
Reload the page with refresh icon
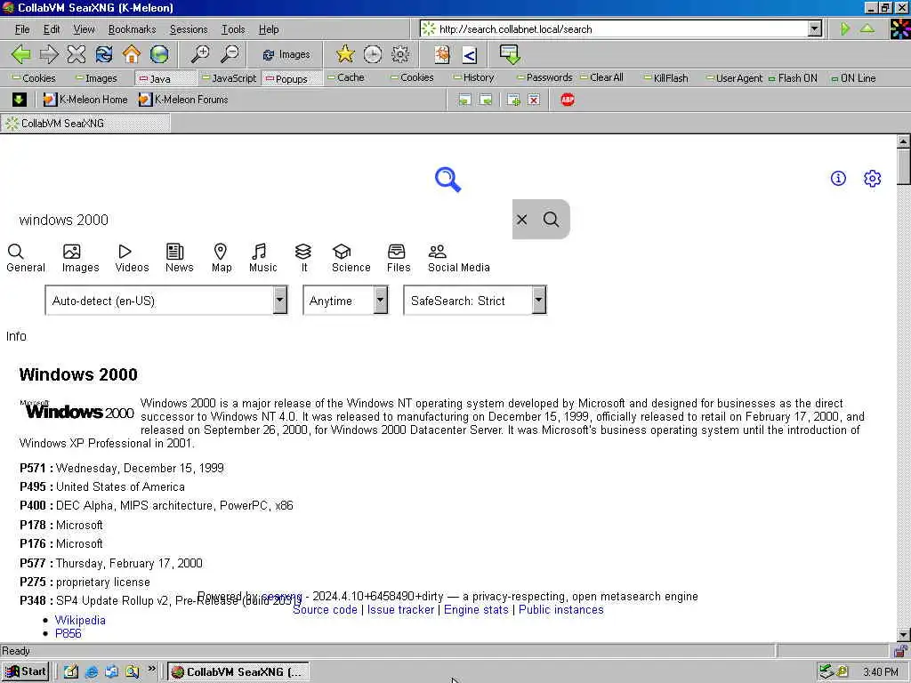[104, 54]
